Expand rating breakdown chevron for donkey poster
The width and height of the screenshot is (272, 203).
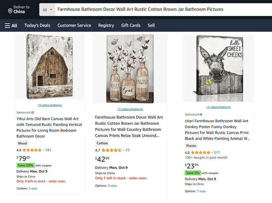pos(212,153)
